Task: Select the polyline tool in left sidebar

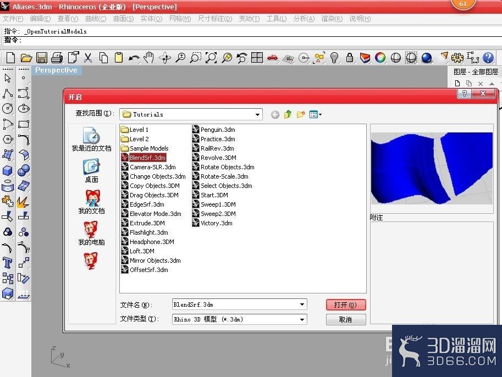Action: pyautogui.click(x=8, y=94)
